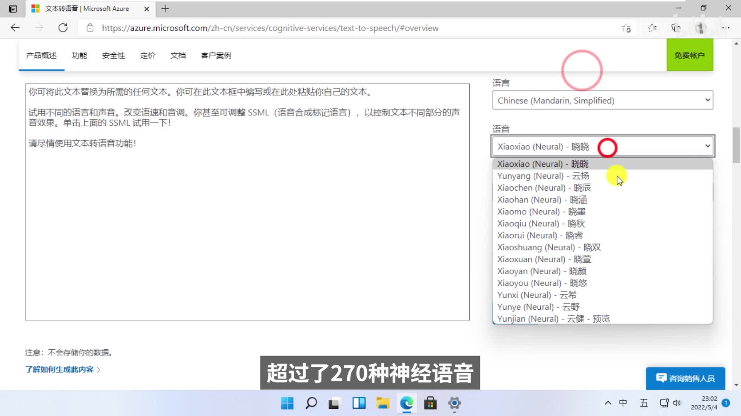Open File Explorer from taskbar
This screenshot has height=416, width=741.
tap(382, 403)
